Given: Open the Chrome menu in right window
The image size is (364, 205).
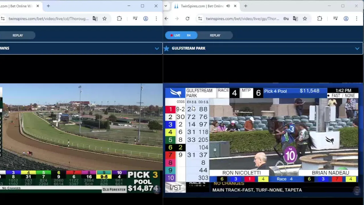Looking at the screenshot, I should click(356, 19).
